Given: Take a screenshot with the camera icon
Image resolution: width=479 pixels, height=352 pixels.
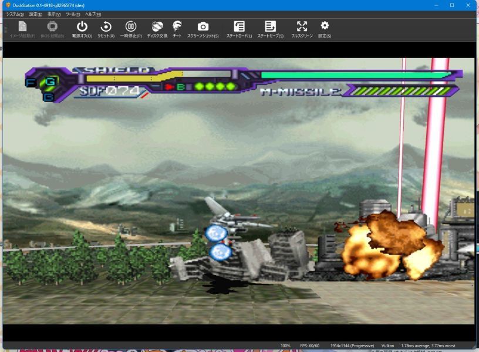Looking at the screenshot, I should pyautogui.click(x=203, y=29).
